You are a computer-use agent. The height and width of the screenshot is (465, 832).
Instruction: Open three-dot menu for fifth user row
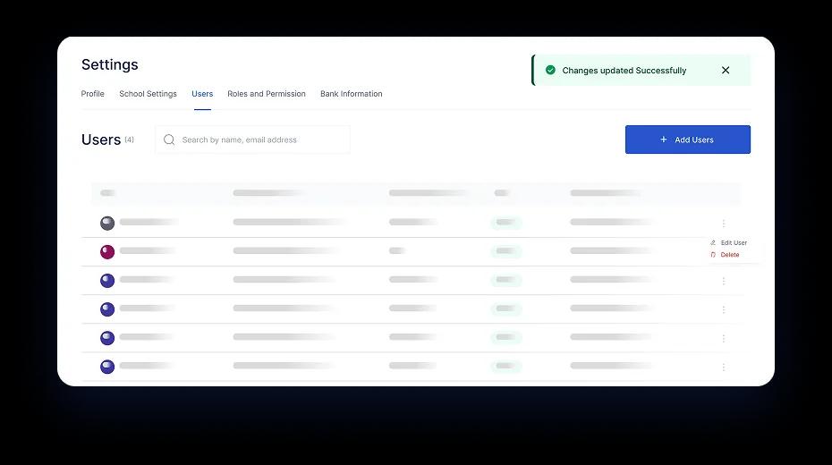(x=724, y=338)
